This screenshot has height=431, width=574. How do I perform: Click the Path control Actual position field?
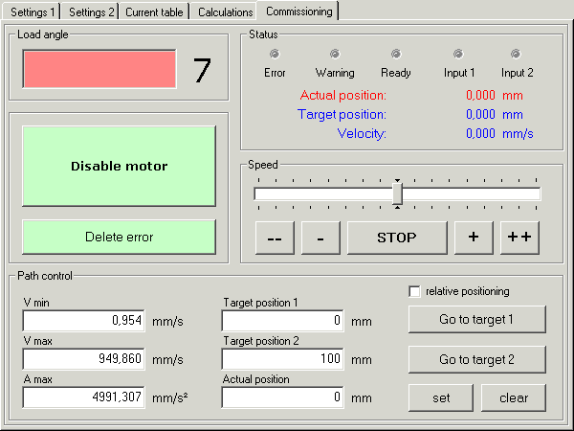tap(282, 397)
